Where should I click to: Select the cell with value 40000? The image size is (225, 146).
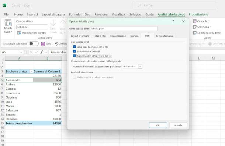47,119
